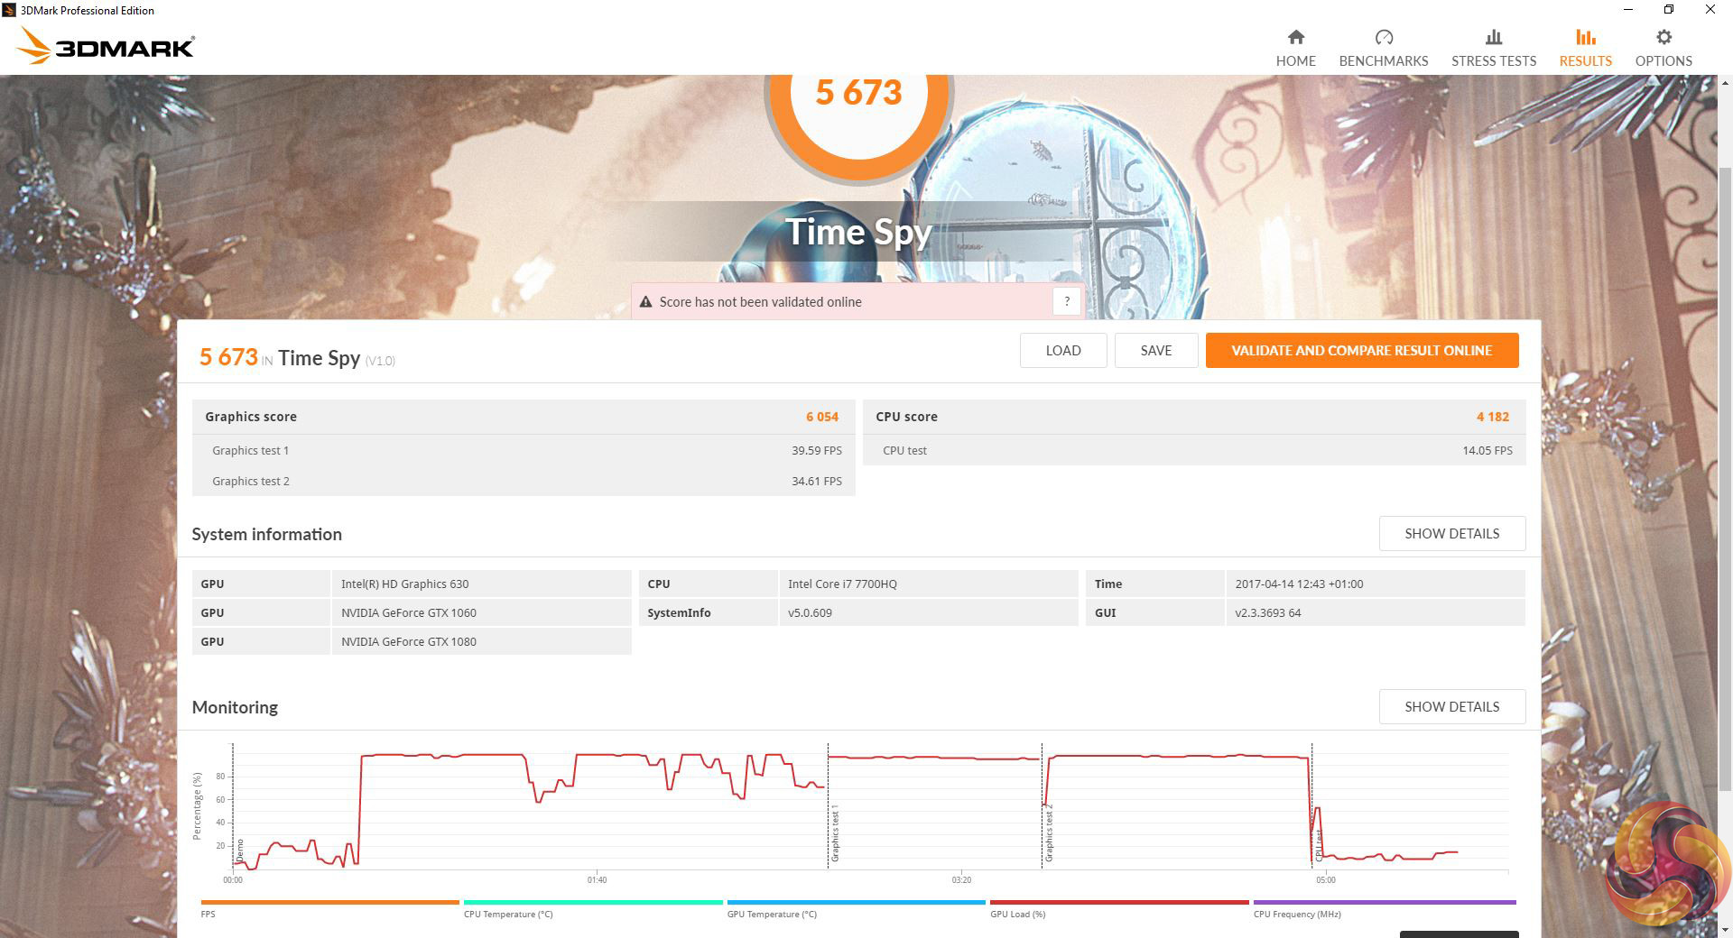Click the 3DMark logo
This screenshot has height=938, width=1733.
[x=105, y=45]
